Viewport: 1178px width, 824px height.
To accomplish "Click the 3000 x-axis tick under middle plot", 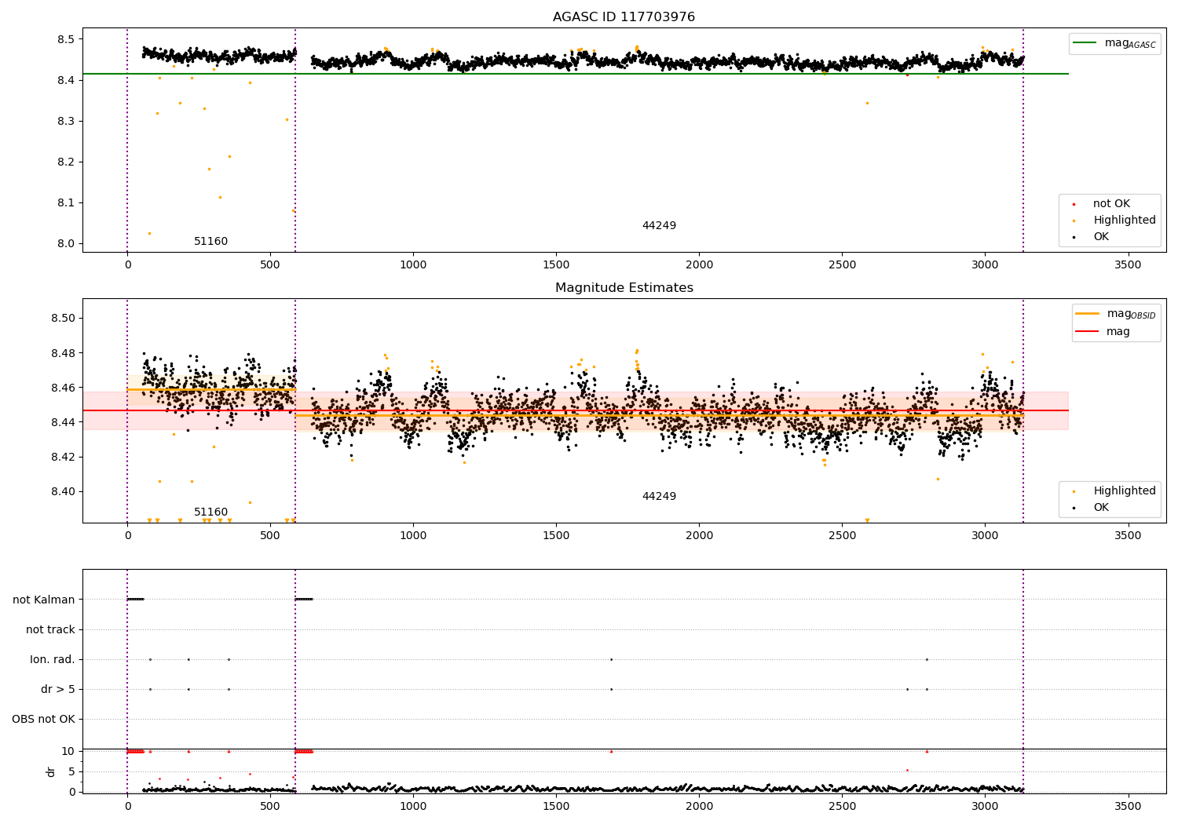I will tap(985, 536).
